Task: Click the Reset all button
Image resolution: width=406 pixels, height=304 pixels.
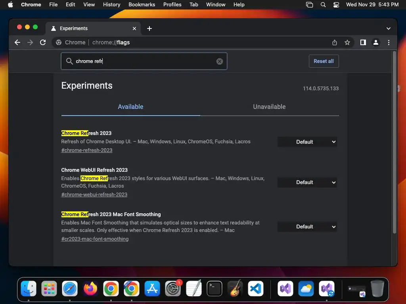Action: tap(324, 61)
